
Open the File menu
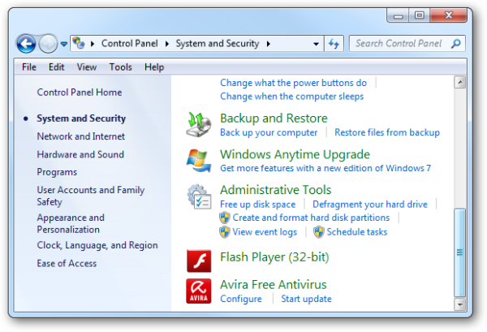coord(29,67)
